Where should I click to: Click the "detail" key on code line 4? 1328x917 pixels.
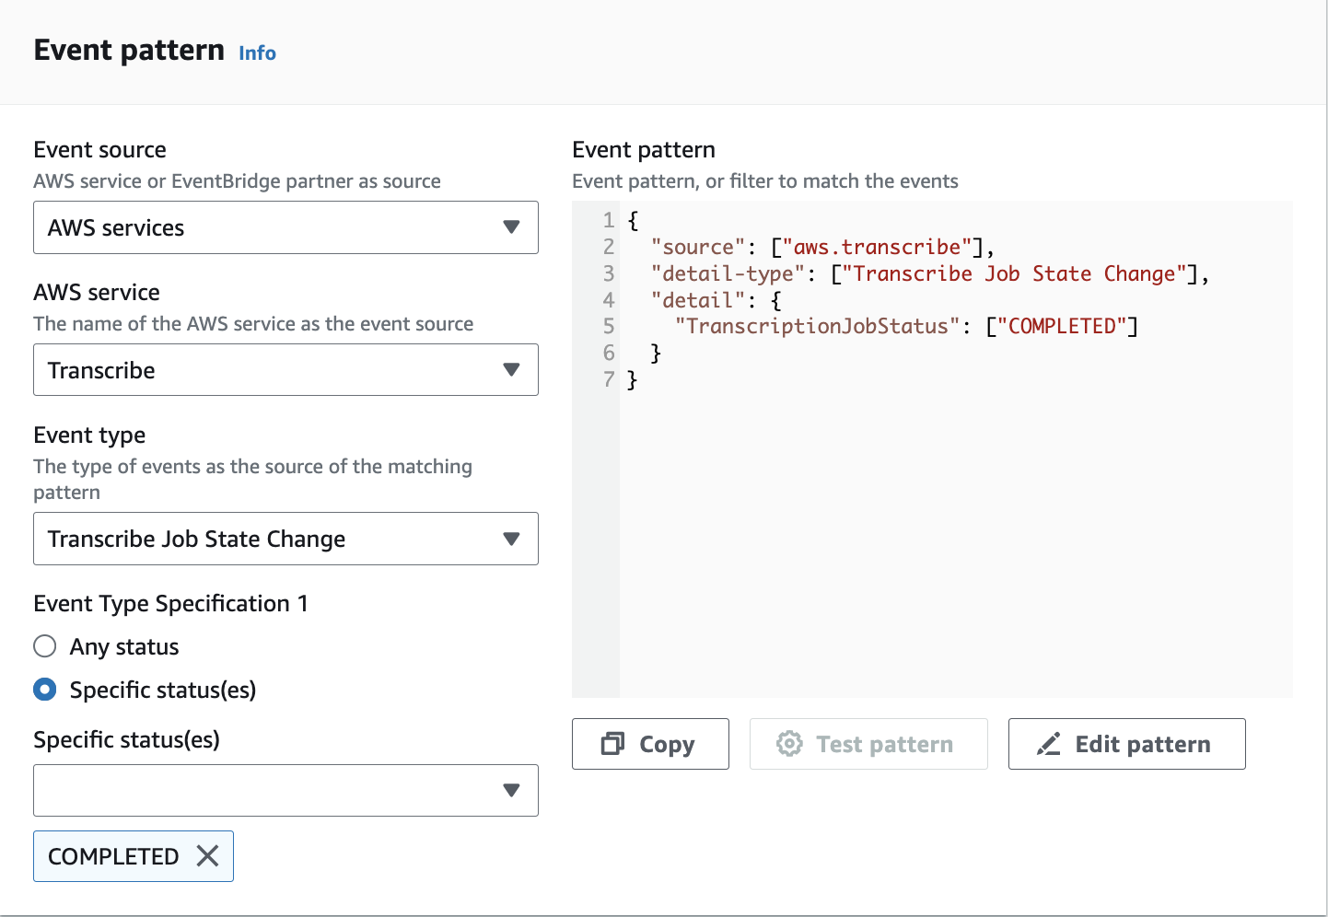698,300
